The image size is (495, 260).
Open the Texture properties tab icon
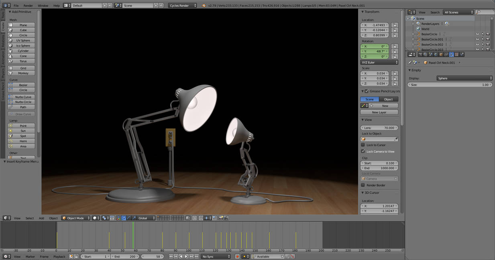457,55
